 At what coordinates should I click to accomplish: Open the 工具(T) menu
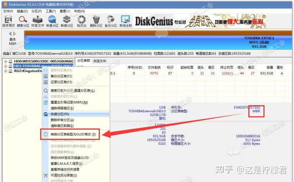pos(51,11)
